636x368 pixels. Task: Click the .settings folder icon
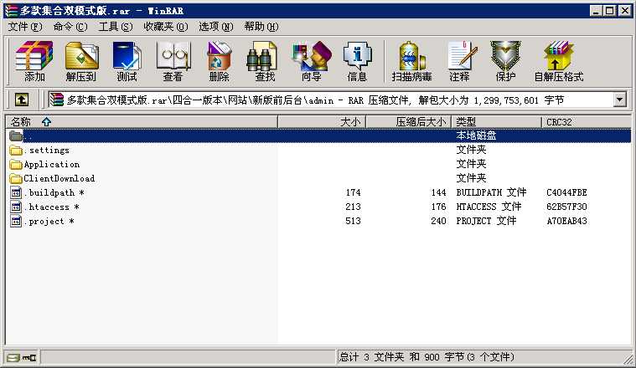click(x=16, y=151)
